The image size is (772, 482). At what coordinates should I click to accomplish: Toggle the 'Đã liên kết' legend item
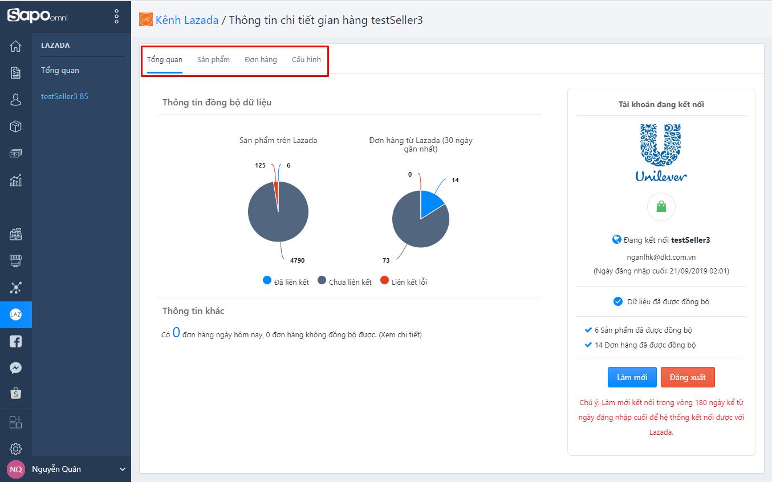(x=286, y=281)
